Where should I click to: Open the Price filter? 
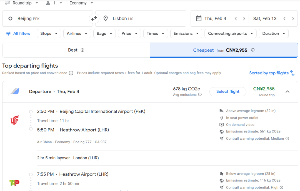(x=129, y=34)
